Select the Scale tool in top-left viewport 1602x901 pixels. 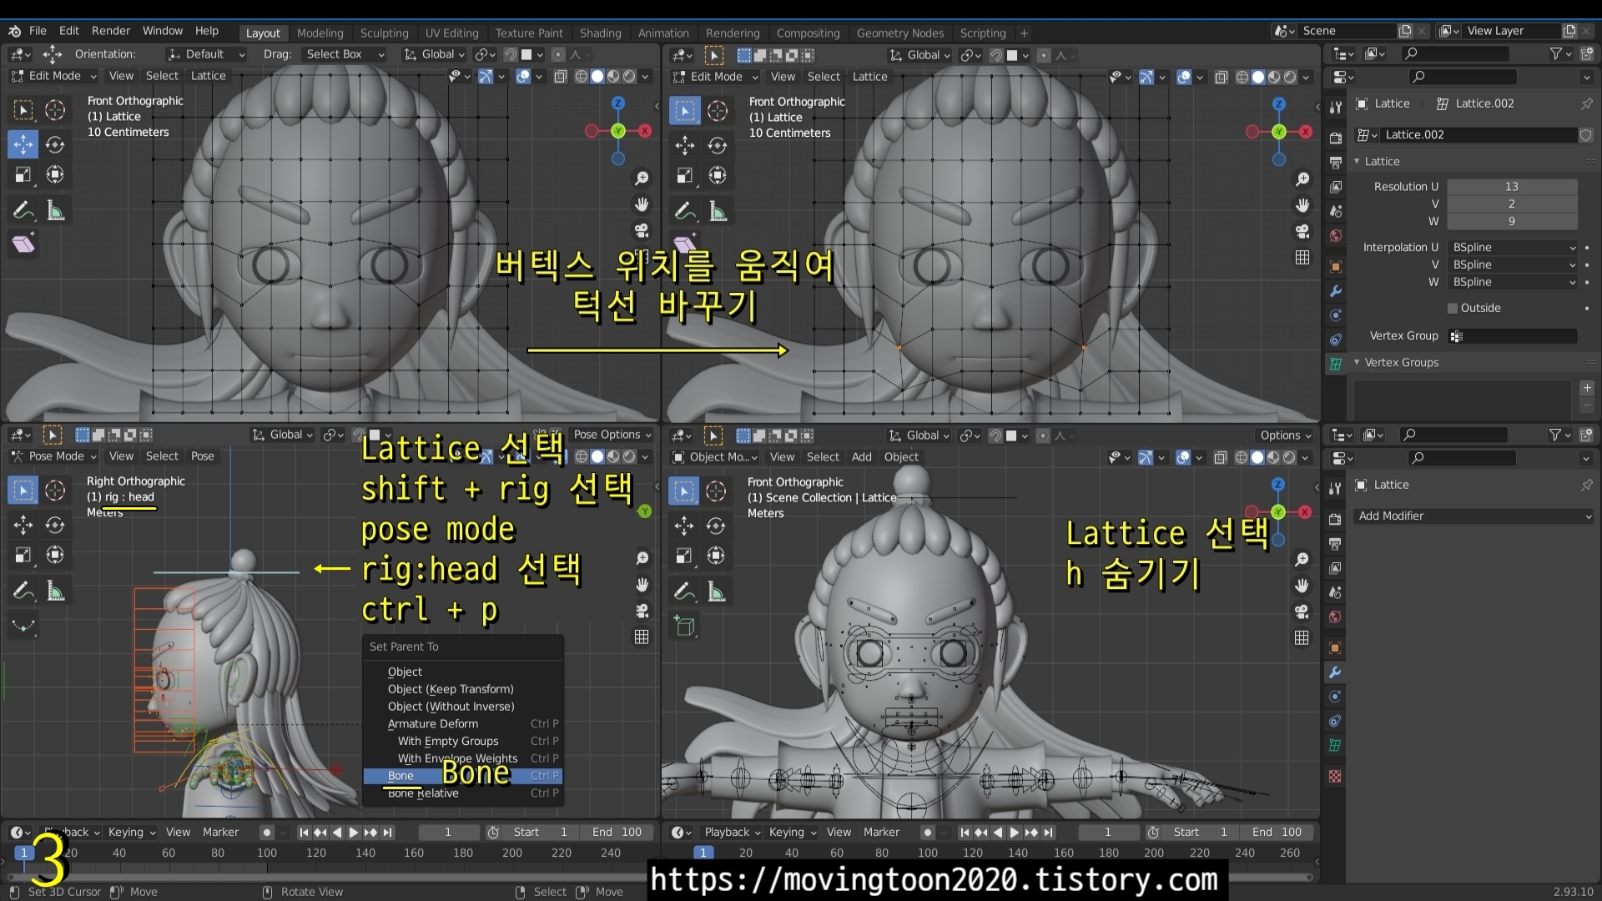[x=23, y=174]
